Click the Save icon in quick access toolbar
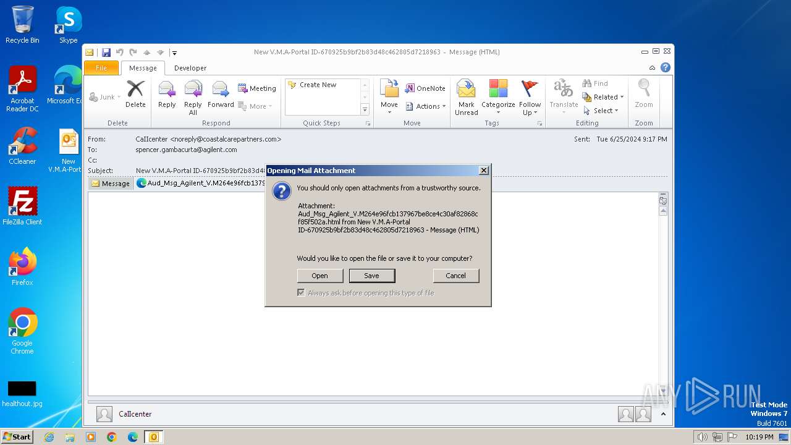 point(106,53)
